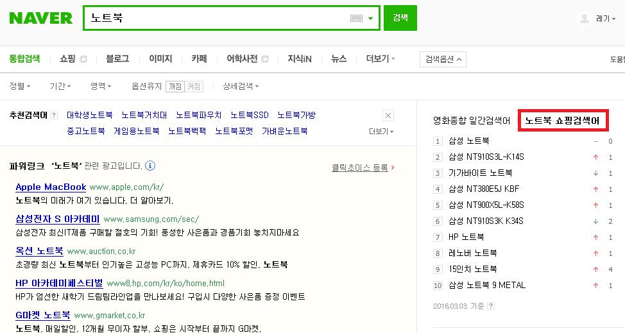Image resolution: width=625 pixels, height=333 pixels.
Task: Click suggested term 노트북SSD
Action: pos(250,115)
